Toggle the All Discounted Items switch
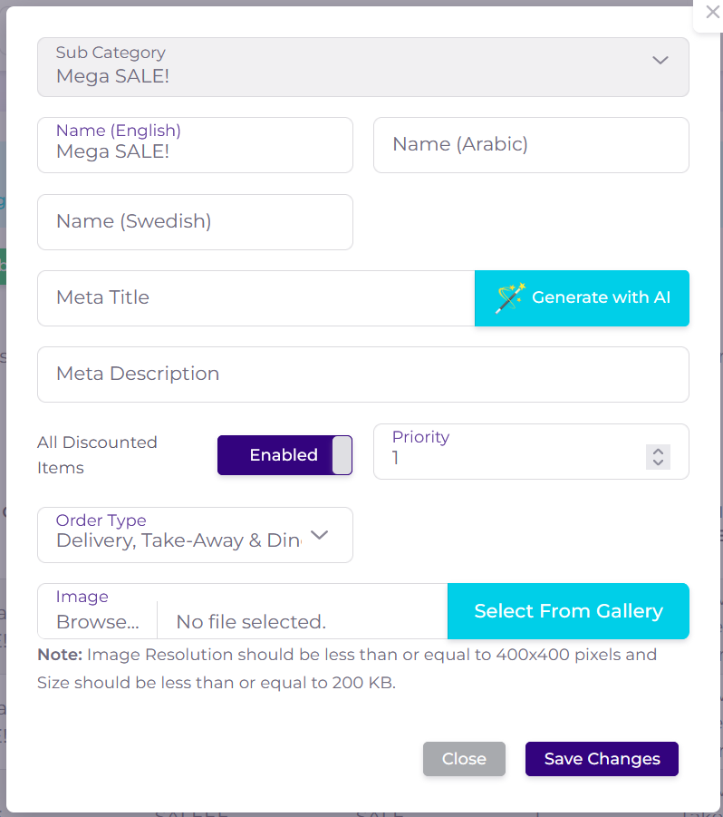 coord(284,455)
